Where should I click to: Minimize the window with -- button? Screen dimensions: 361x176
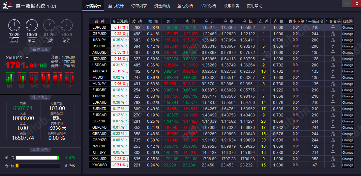tap(347, 4)
